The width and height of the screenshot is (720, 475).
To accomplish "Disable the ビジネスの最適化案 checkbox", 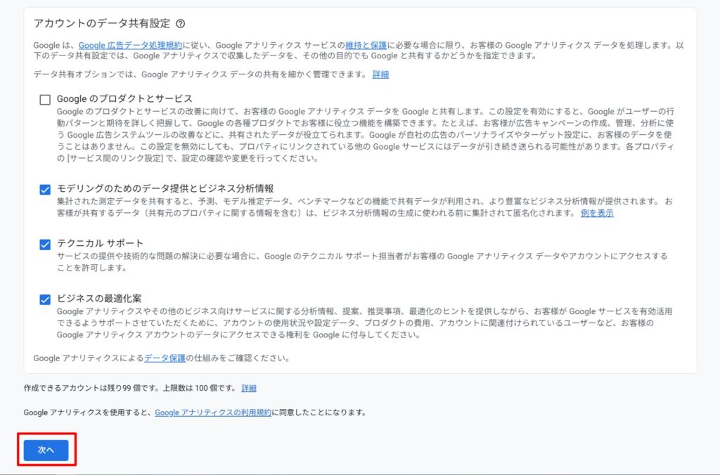I will coord(46,299).
